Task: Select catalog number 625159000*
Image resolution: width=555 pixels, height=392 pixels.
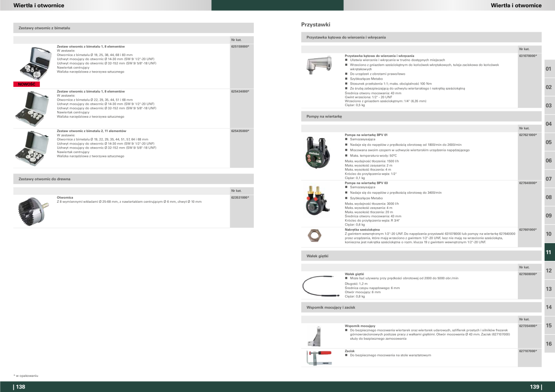Action: point(240,47)
